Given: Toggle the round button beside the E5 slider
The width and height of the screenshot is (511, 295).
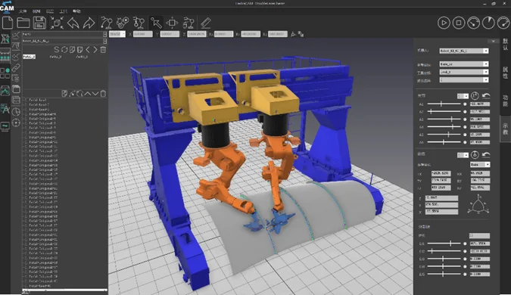Looking at the screenshot, I should coord(465,274).
